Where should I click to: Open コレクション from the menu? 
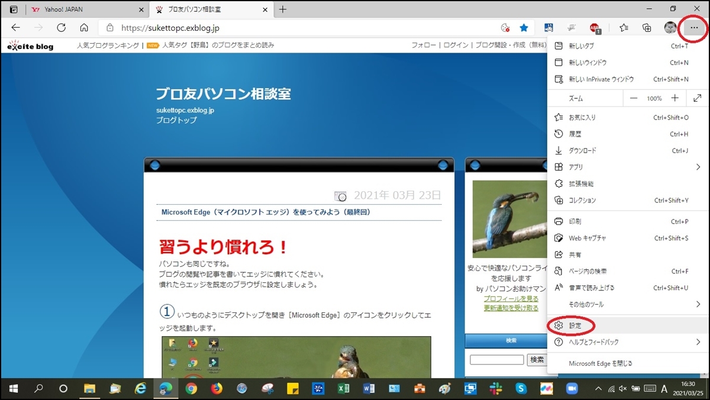628,201
